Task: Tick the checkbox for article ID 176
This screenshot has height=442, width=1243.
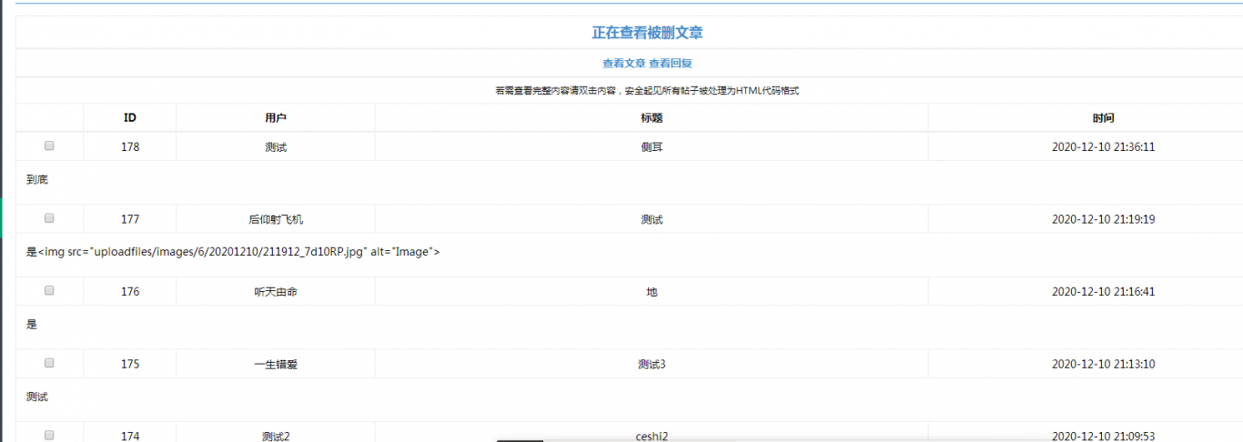Action: click(x=49, y=291)
